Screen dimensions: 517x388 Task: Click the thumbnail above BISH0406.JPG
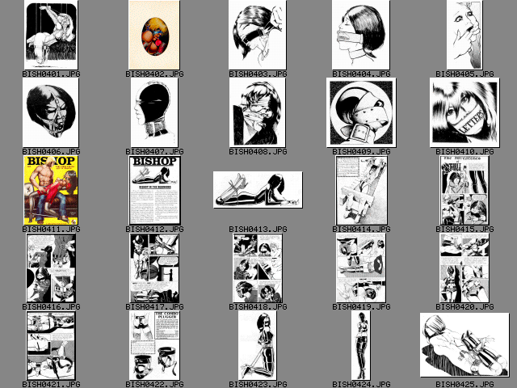pyautogui.click(x=51, y=112)
